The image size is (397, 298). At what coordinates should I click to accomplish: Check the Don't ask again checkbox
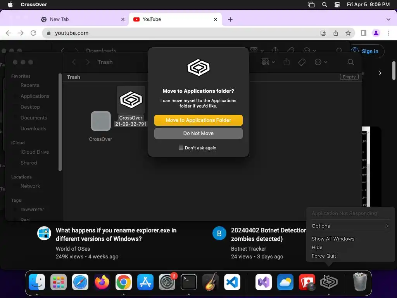[181, 148]
